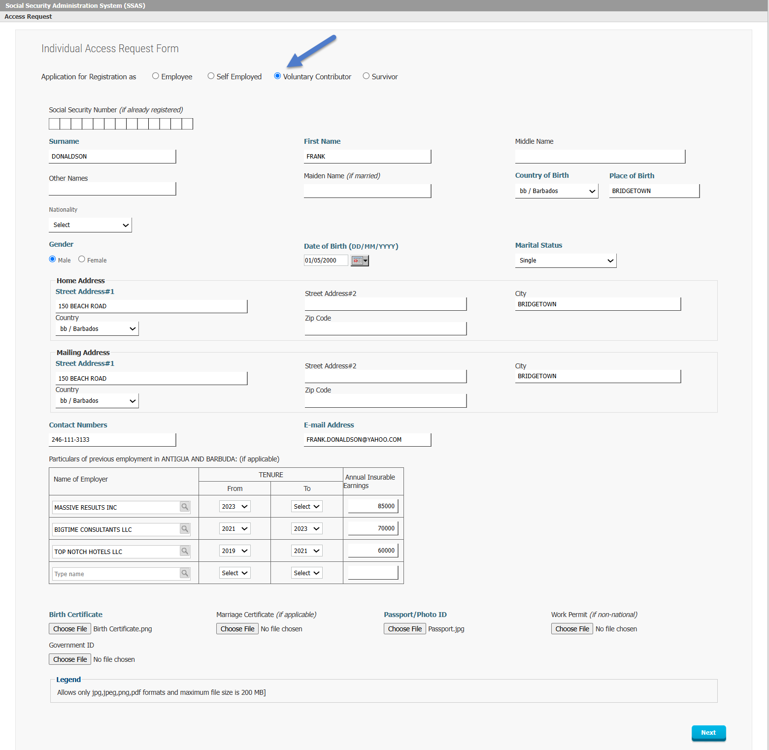Image resolution: width=769 pixels, height=750 pixels.
Task: Click the E-mail Address field
Action: point(368,440)
